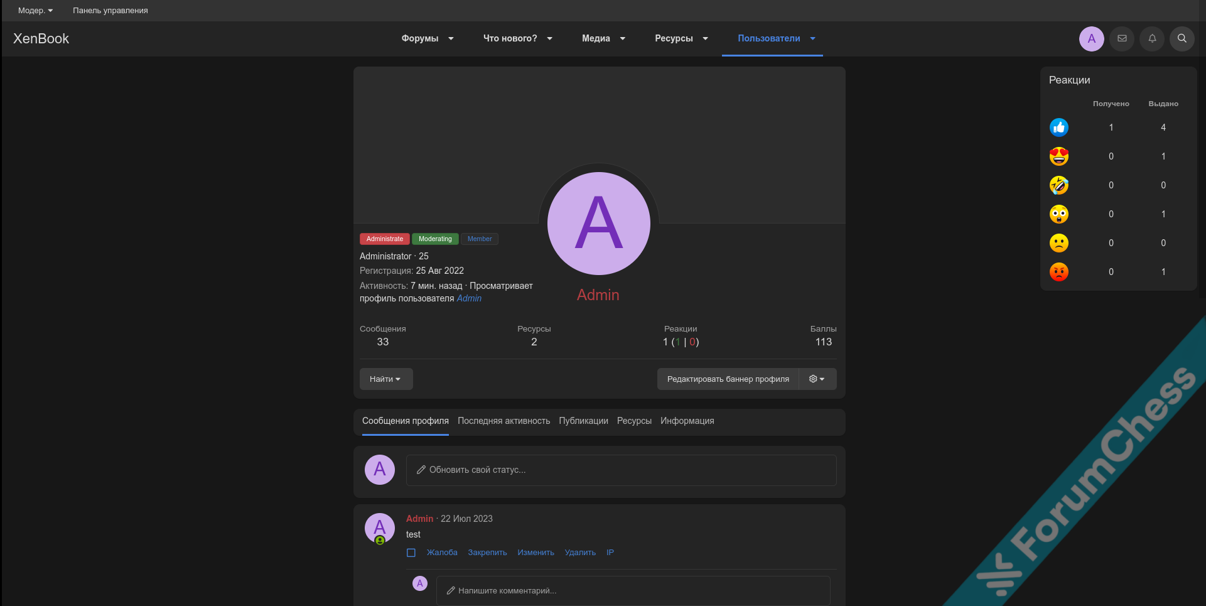Open the user account avatar in the navbar
Image resolution: width=1206 pixels, height=606 pixels.
(1091, 38)
